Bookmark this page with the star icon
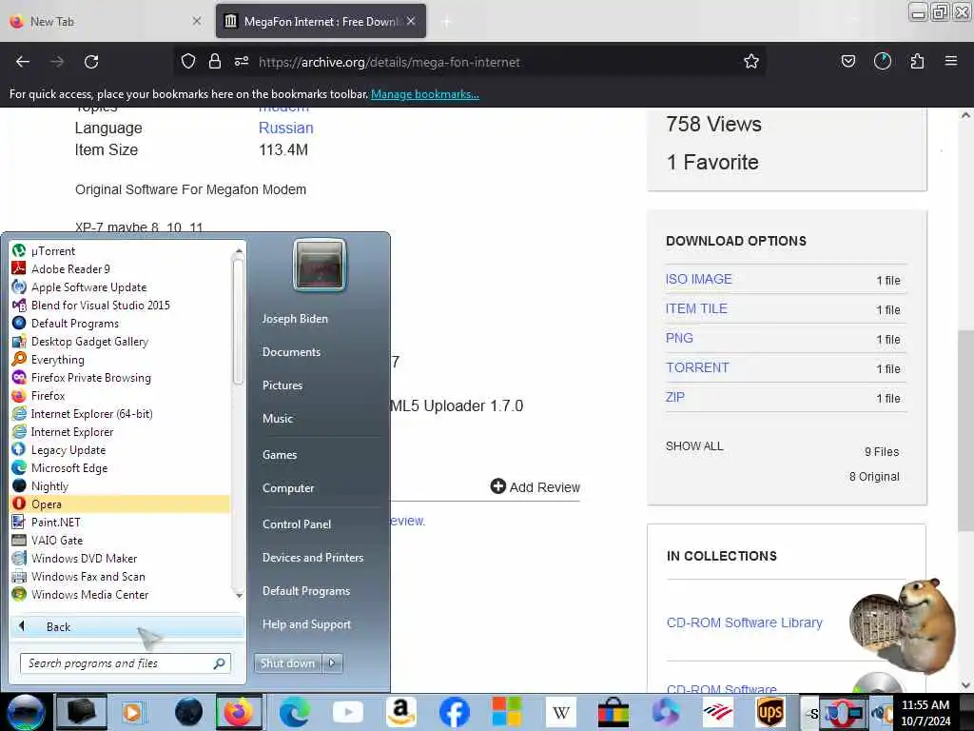This screenshot has width=974, height=731. pos(751,62)
